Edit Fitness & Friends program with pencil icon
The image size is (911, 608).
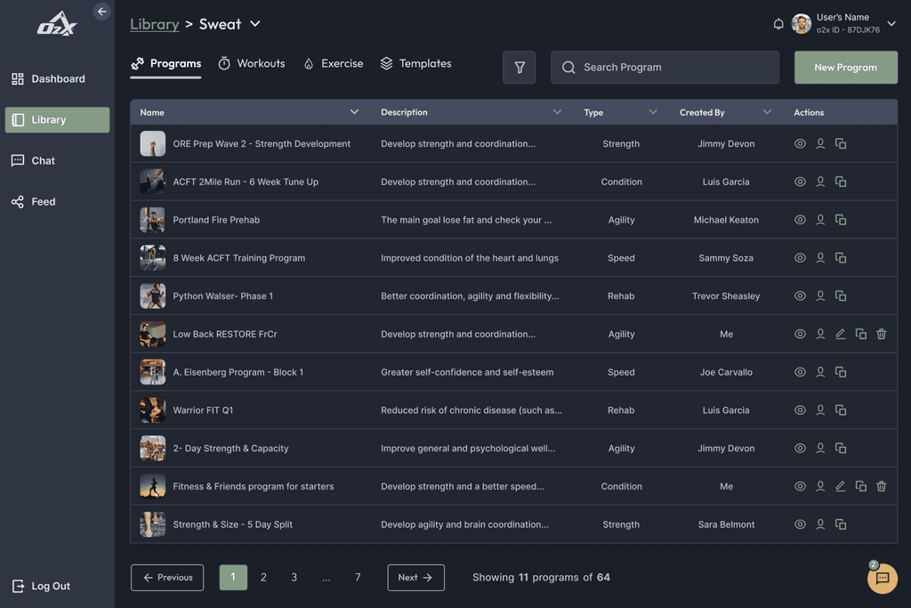coord(841,486)
